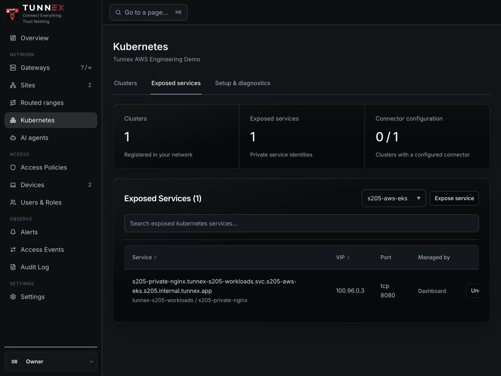Open Settings page
501x376 pixels.
tap(51, 296)
